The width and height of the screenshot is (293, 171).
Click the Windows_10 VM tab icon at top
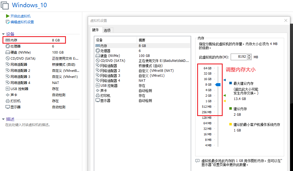[x=5, y=5]
